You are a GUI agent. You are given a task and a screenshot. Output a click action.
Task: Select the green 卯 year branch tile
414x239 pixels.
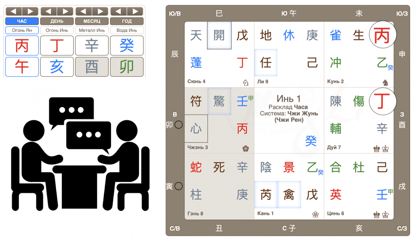(126, 67)
